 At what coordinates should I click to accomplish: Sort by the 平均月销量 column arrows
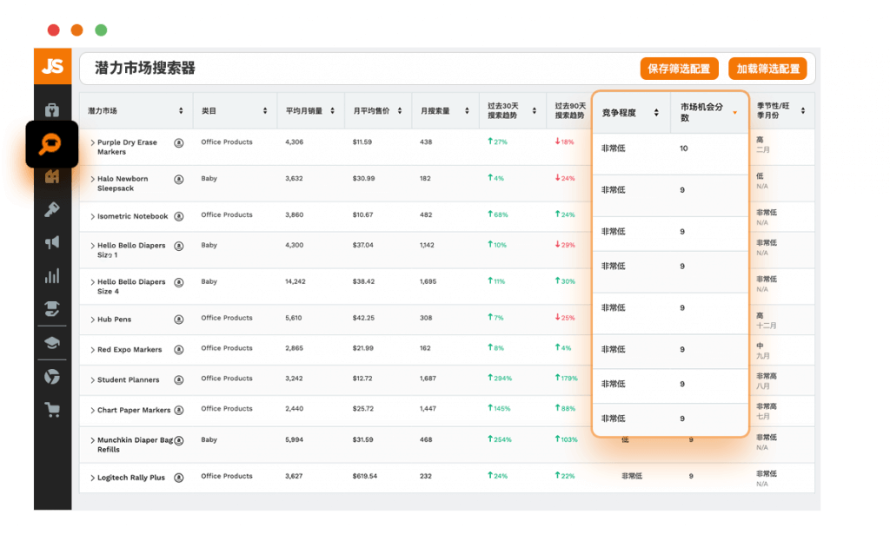[333, 110]
